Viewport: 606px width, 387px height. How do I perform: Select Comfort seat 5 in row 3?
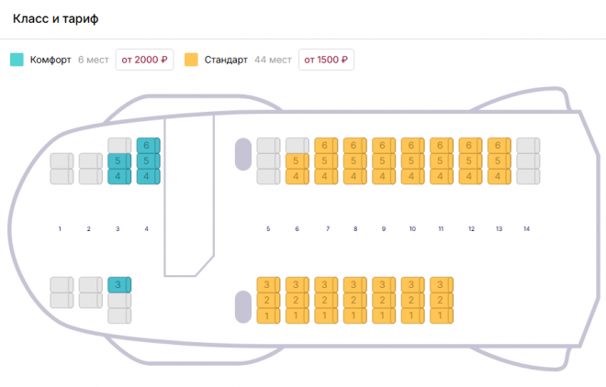119,160
